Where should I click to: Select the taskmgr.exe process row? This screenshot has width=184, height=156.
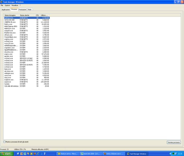coord(27,18)
